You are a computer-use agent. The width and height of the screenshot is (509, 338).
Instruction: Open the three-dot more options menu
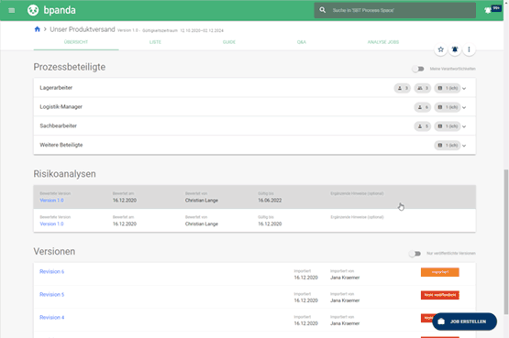click(469, 49)
